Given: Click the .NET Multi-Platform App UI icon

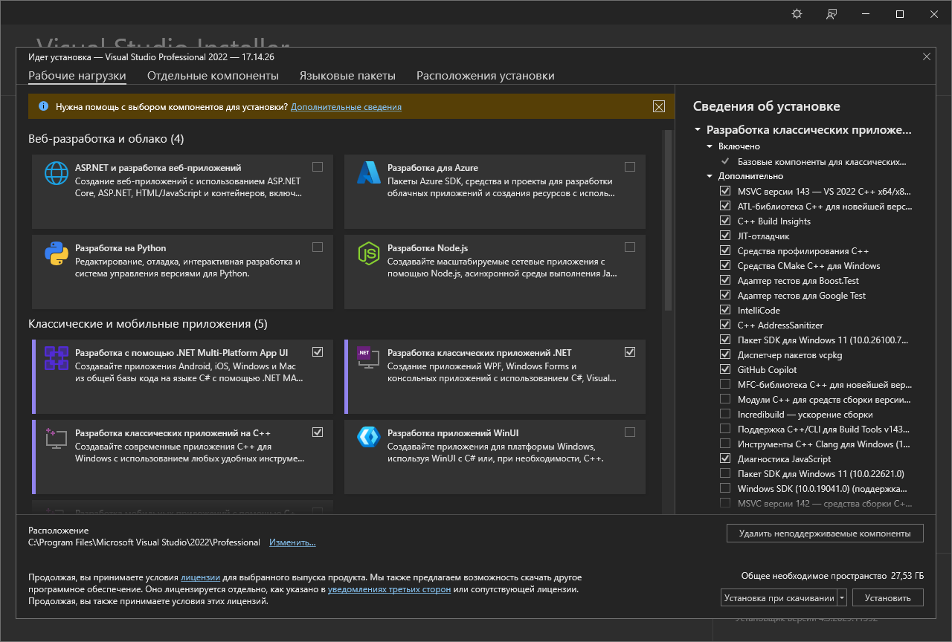Looking at the screenshot, I should [x=57, y=357].
